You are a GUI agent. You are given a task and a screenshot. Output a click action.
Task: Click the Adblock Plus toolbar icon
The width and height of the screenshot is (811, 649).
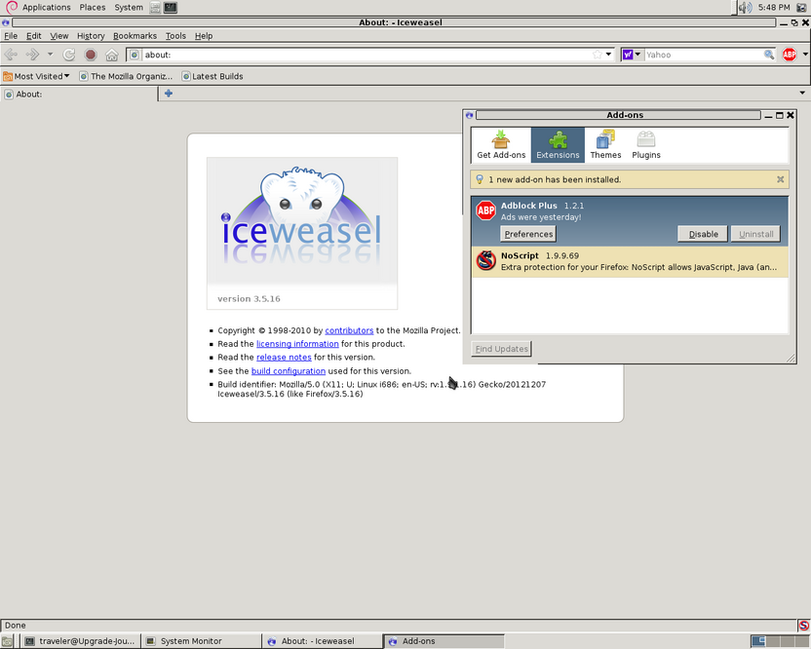click(790, 55)
